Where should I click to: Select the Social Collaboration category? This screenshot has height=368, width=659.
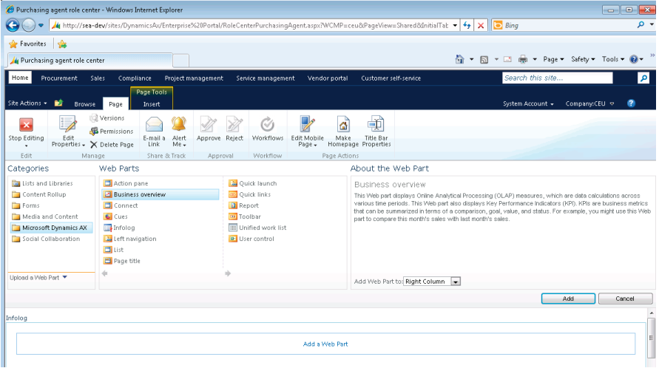(x=46, y=239)
